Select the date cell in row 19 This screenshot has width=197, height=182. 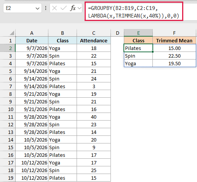(x=32, y=178)
